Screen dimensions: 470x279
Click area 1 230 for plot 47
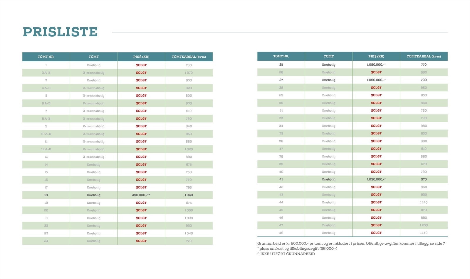[x=424, y=225]
